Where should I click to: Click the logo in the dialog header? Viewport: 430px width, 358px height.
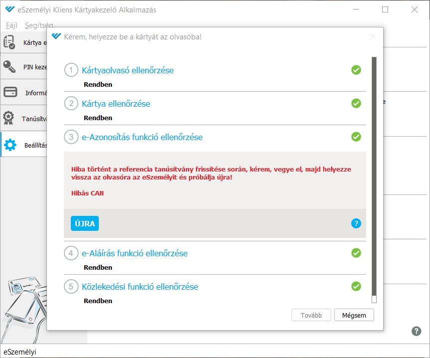click(x=56, y=36)
